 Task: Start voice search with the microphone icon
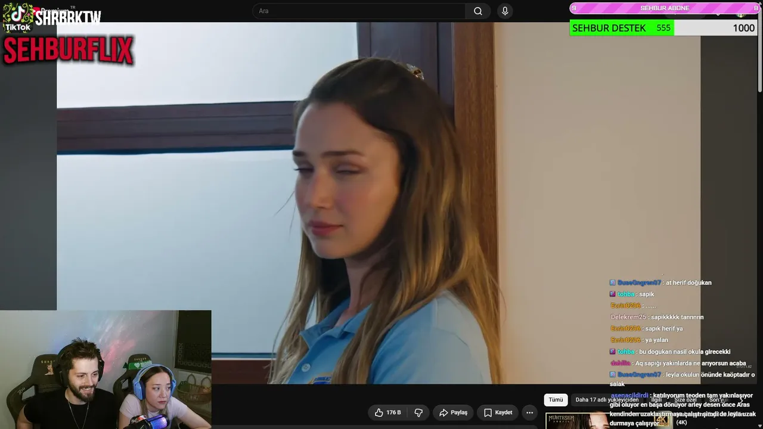(505, 11)
